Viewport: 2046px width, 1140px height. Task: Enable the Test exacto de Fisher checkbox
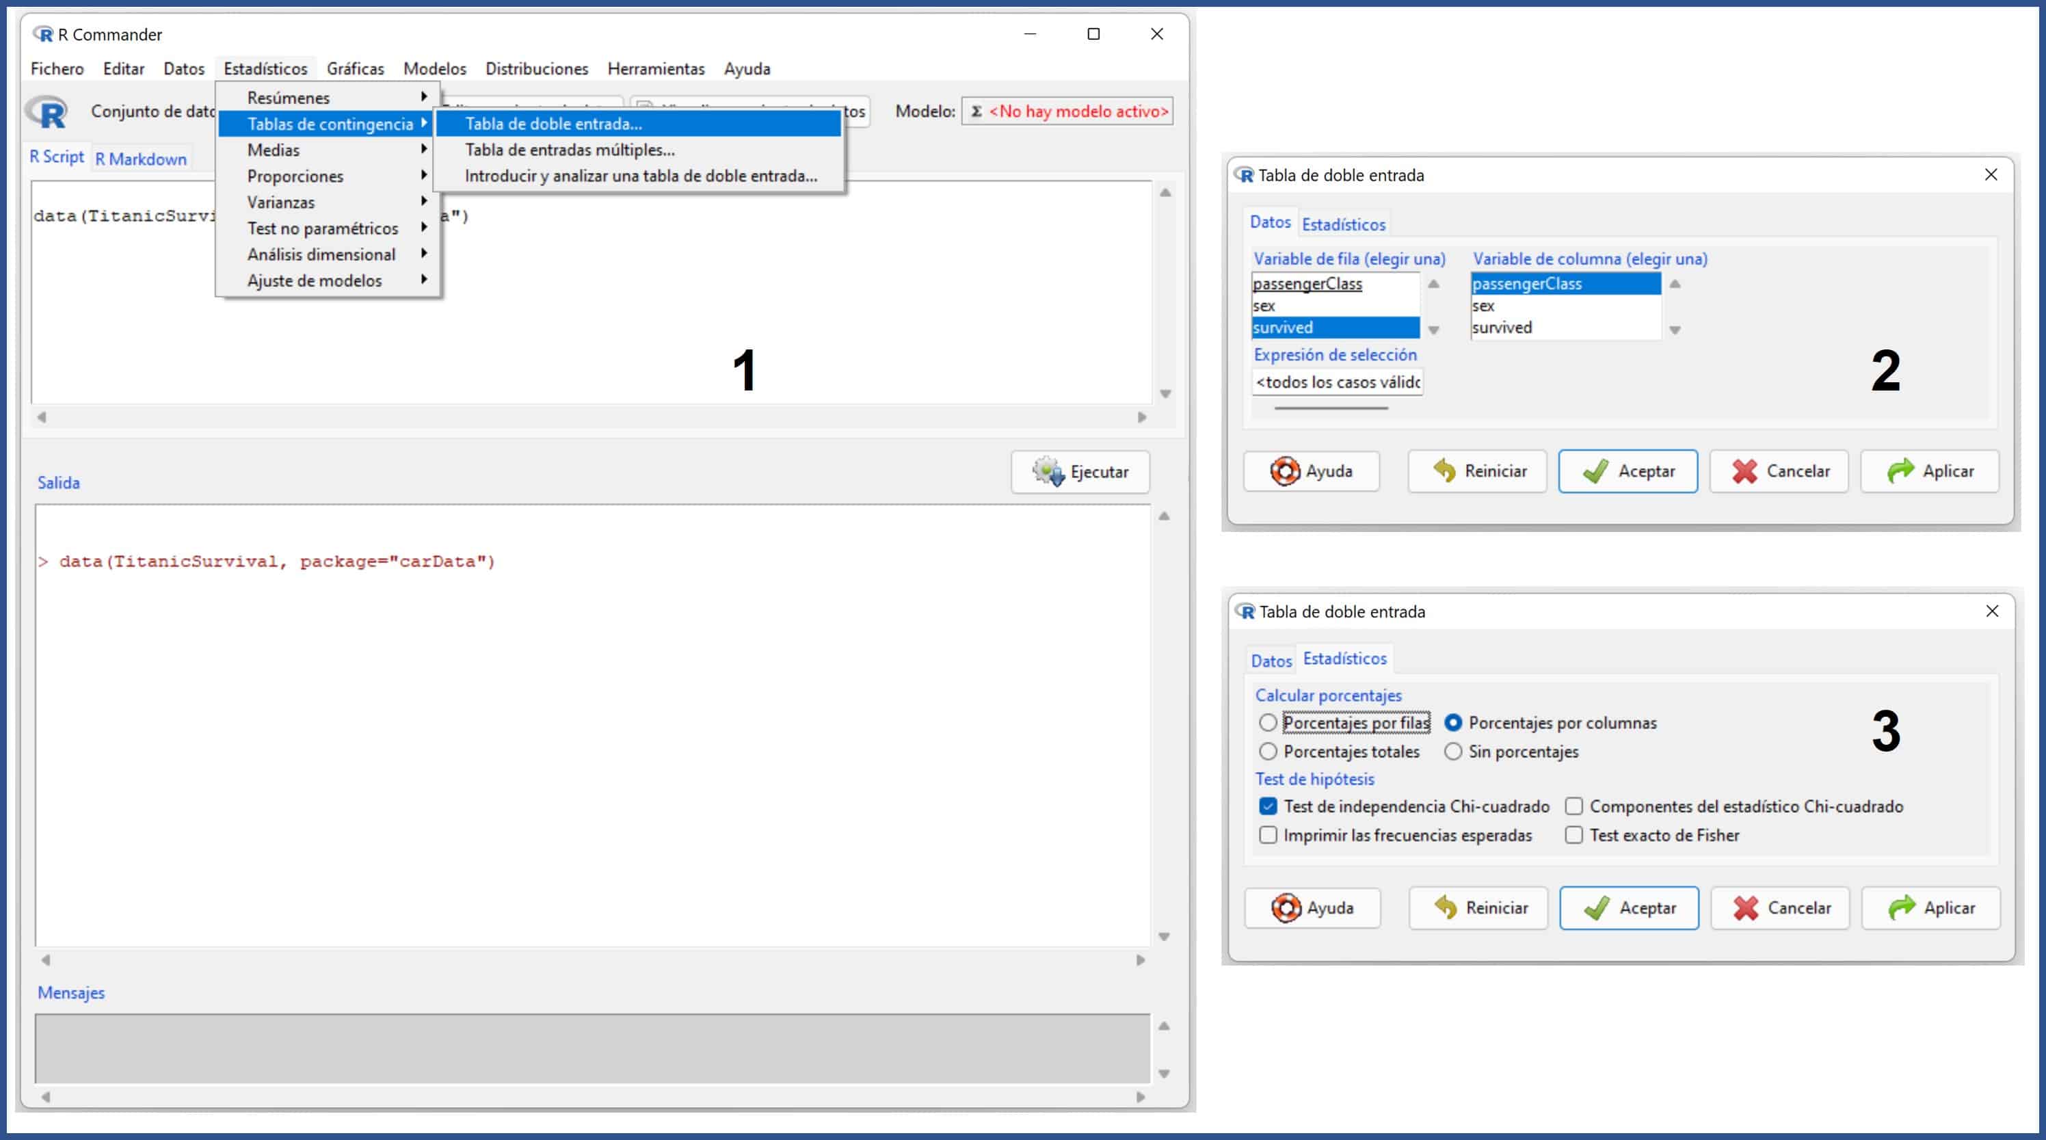(x=1573, y=835)
